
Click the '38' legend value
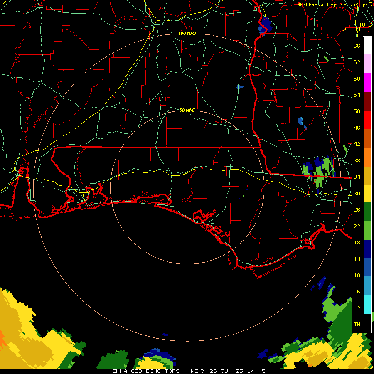point(357,160)
